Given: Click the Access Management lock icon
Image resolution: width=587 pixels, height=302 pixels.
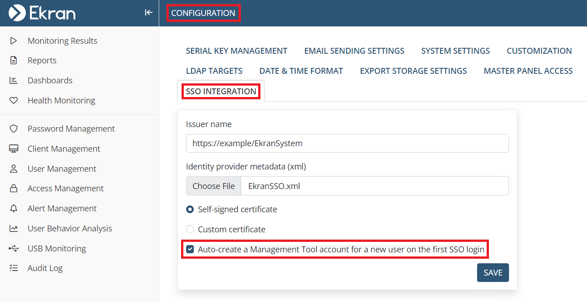Looking at the screenshot, I should pyautogui.click(x=14, y=189).
